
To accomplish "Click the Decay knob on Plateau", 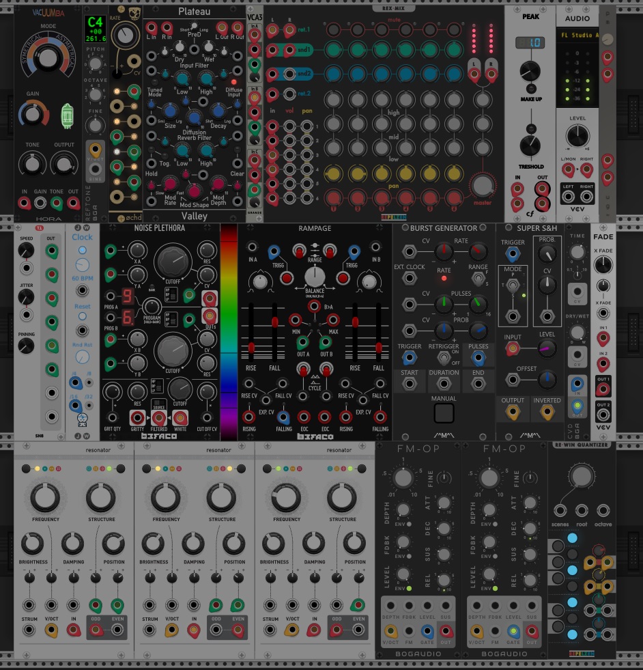I will (218, 111).
